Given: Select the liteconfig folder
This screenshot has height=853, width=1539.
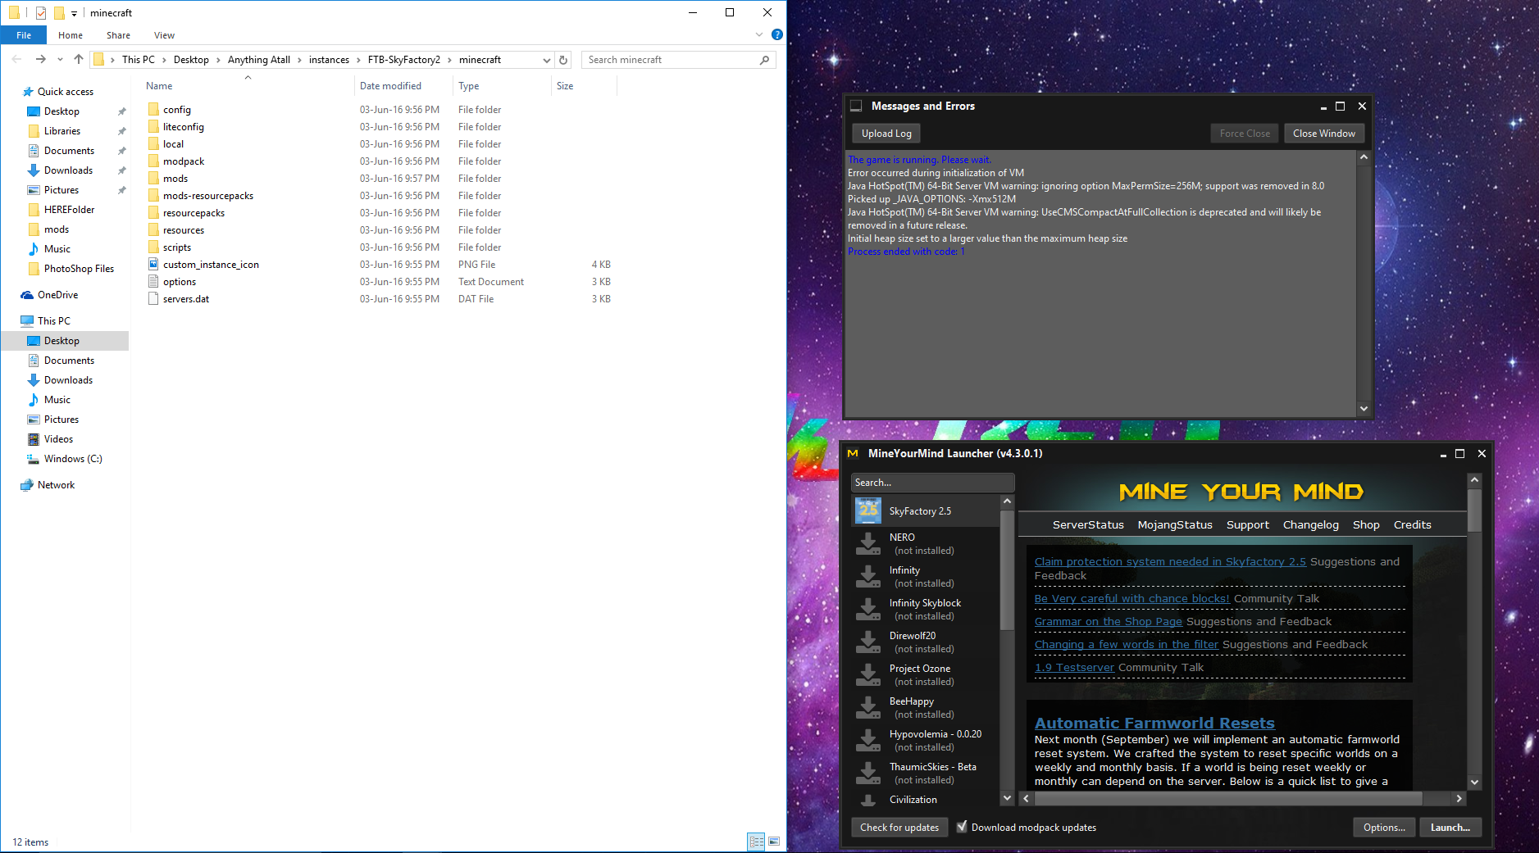Looking at the screenshot, I should click(183, 127).
